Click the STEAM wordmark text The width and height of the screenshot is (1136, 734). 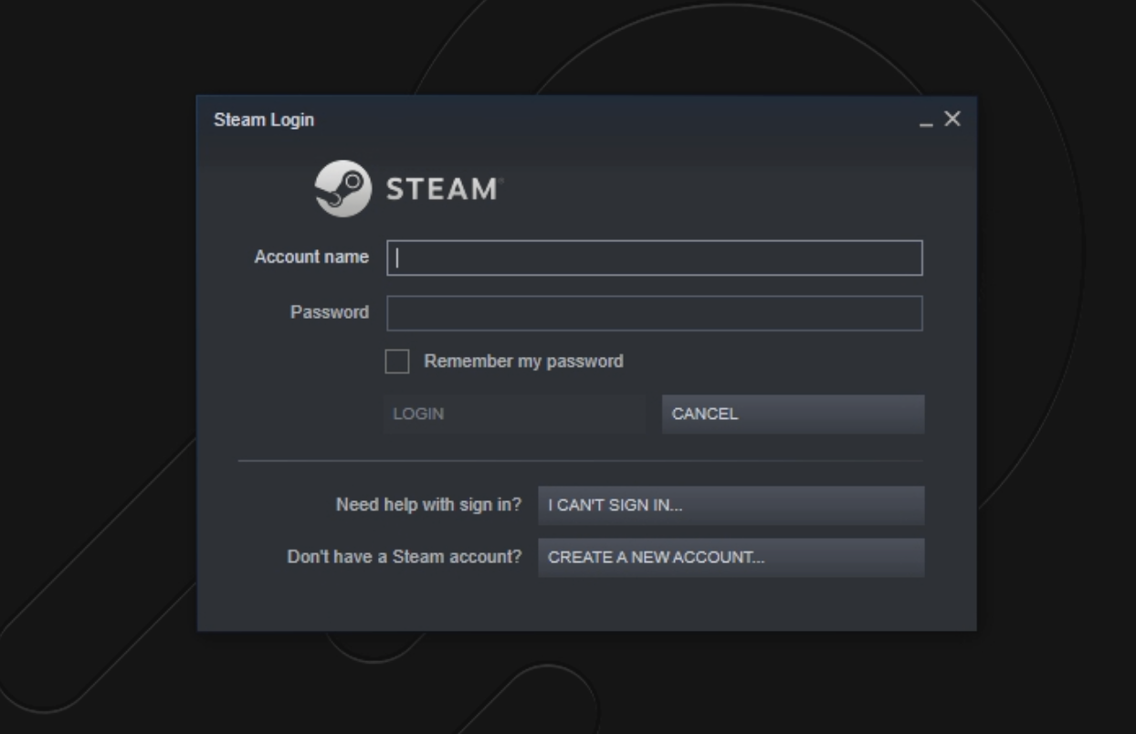[x=444, y=190]
